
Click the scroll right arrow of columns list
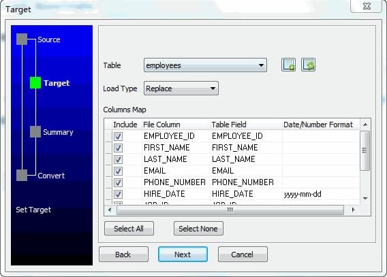coord(353,210)
